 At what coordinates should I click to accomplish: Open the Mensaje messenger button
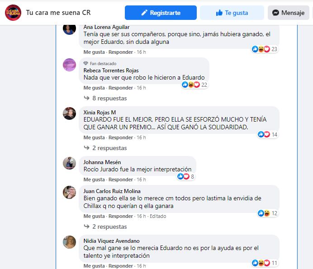(x=289, y=13)
